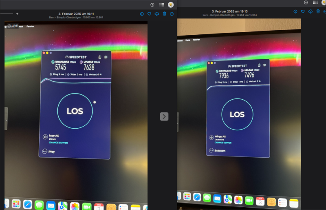The width and height of the screenshot is (326, 210).
Task: Open the account avatar above the 19:11 photo
Action: pyautogui.click(x=171, y=4)
